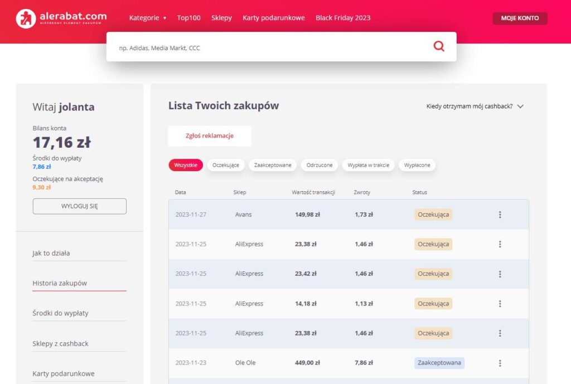This screenshot has width=571, height=384.
Task: Click Oczekująca status in Avans row
Action: tap(433, 215)
